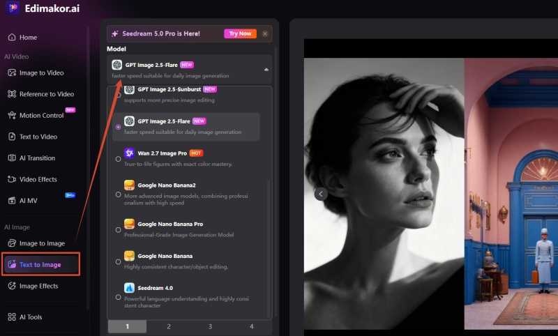Click 'Highly consistent character/object editing' description
Image resolution: width=558 pixels, height=336 pixels.
(176, 267)
